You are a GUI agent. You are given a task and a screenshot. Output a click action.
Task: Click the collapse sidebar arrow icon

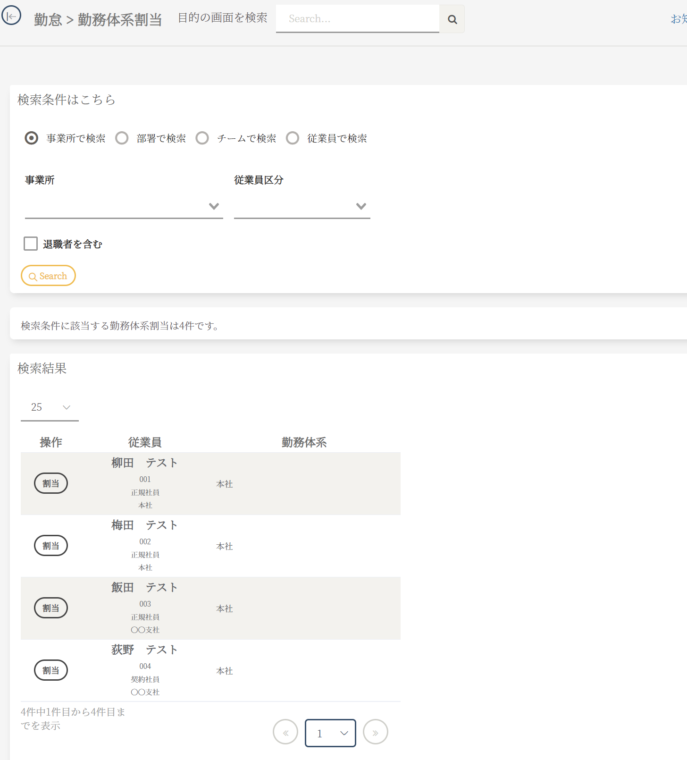pos(11,16)
